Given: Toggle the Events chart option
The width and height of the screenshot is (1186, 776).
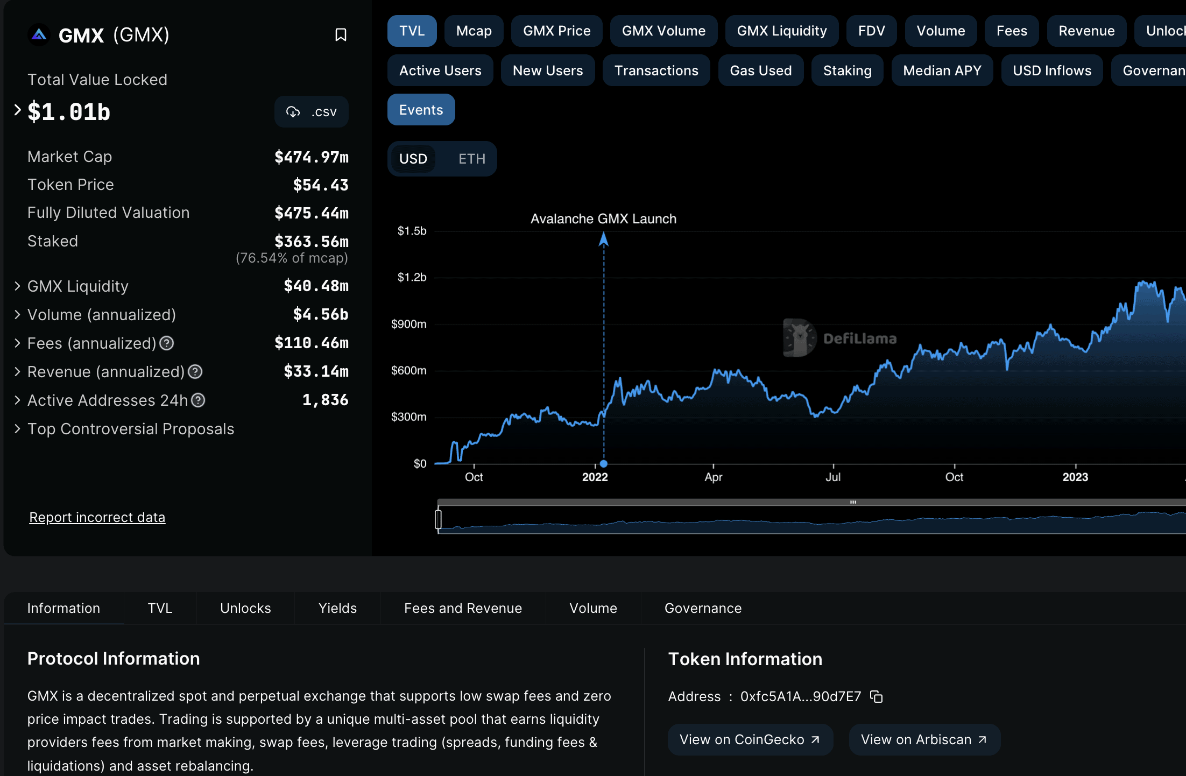Looking at the screenshot, I should coord(421,110).
